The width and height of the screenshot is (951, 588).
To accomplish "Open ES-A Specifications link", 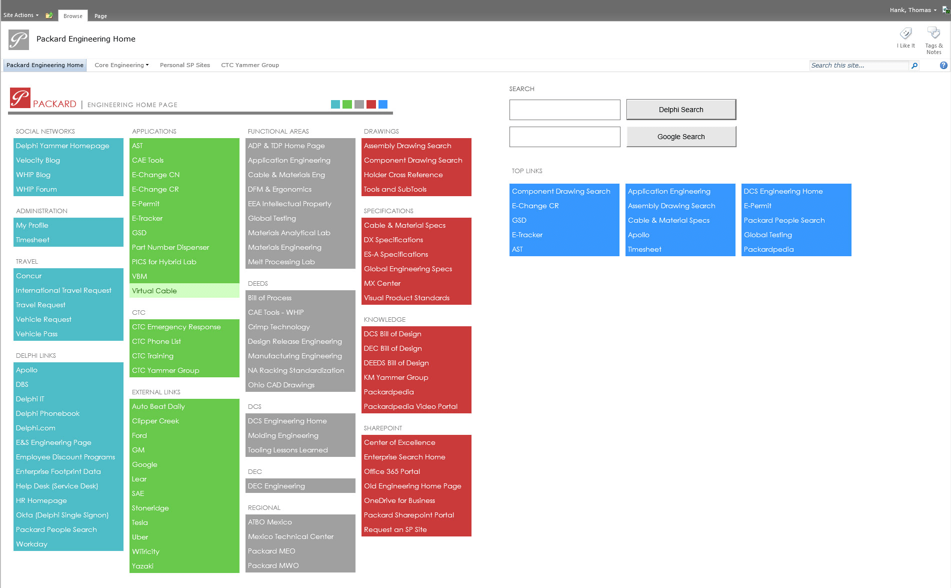I will click(x=395, y=254).
